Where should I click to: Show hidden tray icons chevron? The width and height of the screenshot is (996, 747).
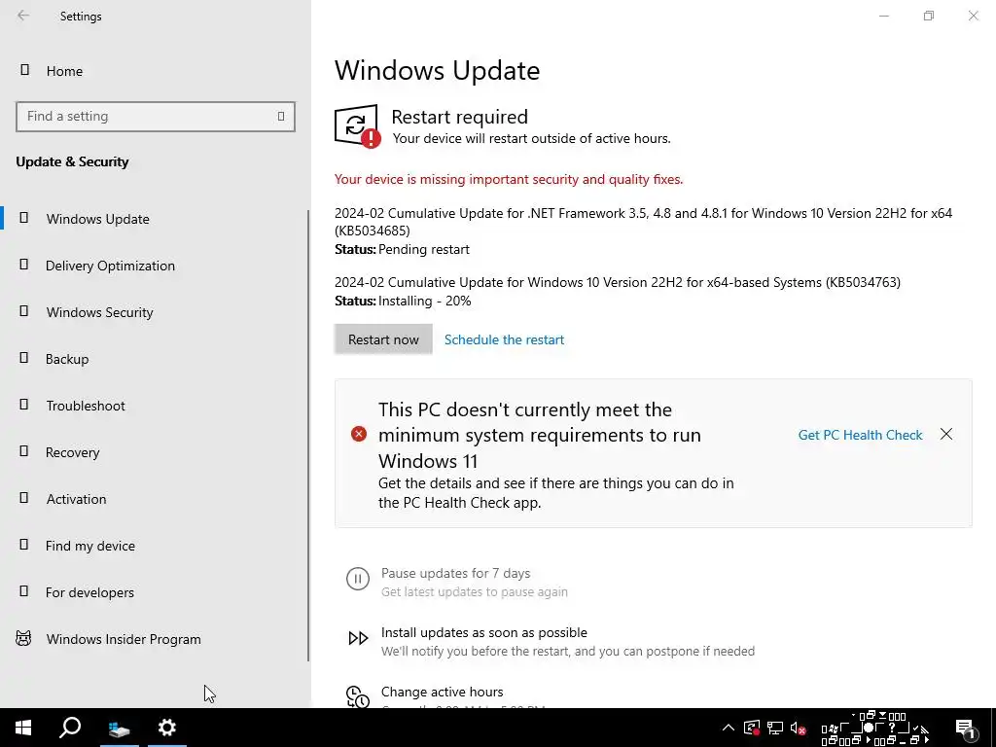click(x=728, y=728)
